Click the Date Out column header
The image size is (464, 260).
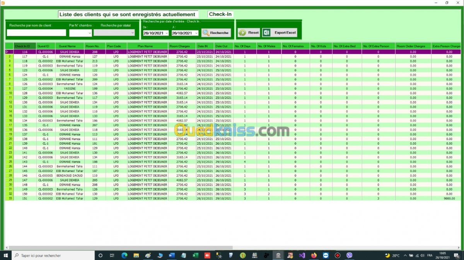(223, 46)
